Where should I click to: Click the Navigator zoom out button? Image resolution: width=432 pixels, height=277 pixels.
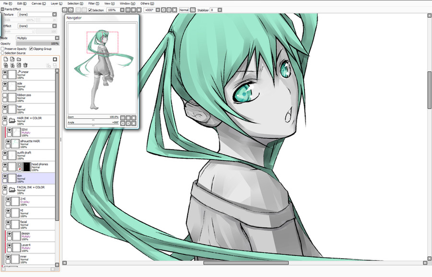pos(123,118)
